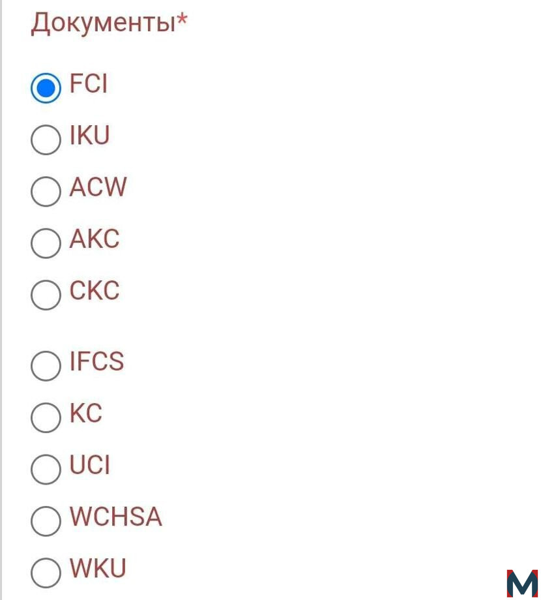Select the AKC radio circle
The width and height of the screenshot is (541, 600).
pos(46,243)
